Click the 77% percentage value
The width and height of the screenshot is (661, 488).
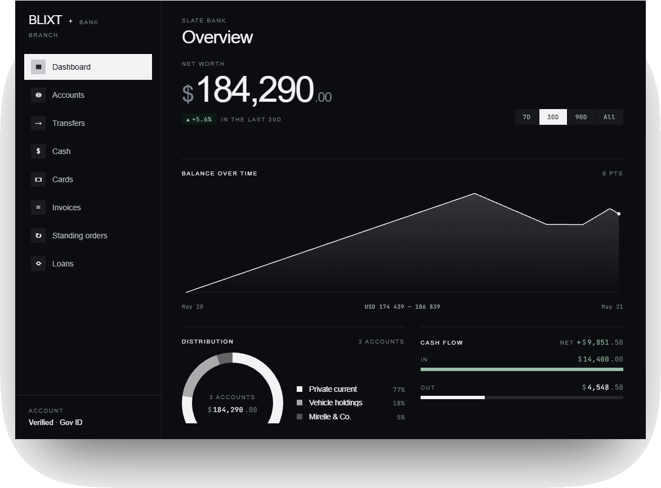tap(399, 390)
